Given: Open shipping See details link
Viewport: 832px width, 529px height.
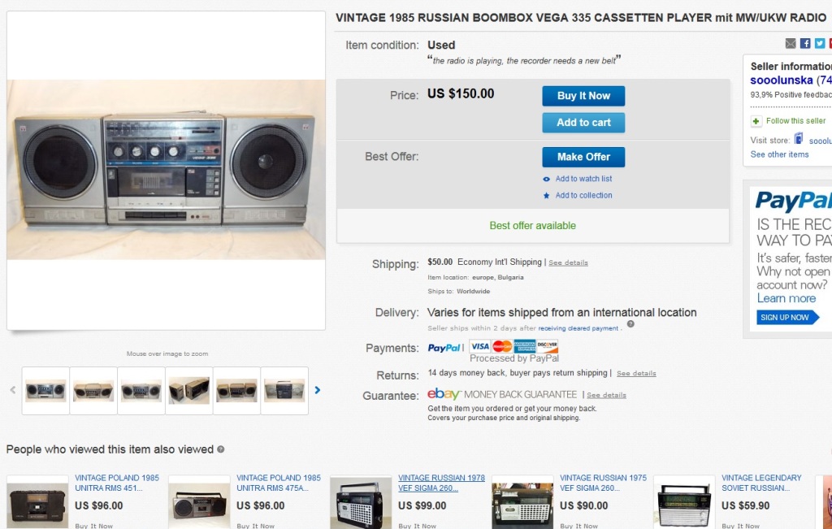Looking at the screenshot, I should point(568,262).
